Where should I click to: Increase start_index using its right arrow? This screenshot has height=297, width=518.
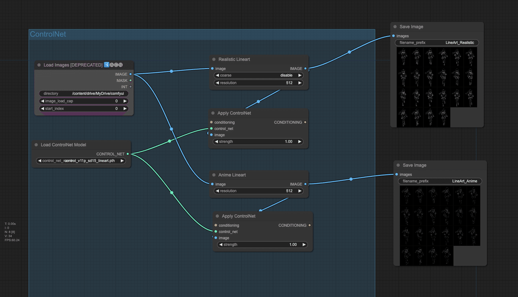pos(125,108)
